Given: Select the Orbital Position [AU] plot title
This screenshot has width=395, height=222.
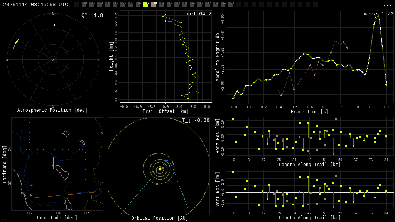Looking at the screenshot, I should point(160,218).
